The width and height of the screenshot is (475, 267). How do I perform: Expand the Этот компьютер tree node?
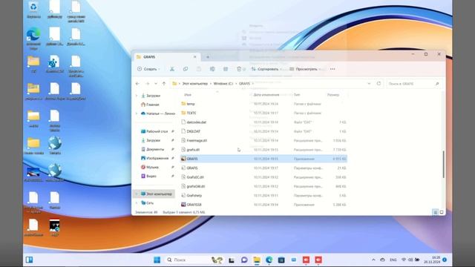click(137, 194)
